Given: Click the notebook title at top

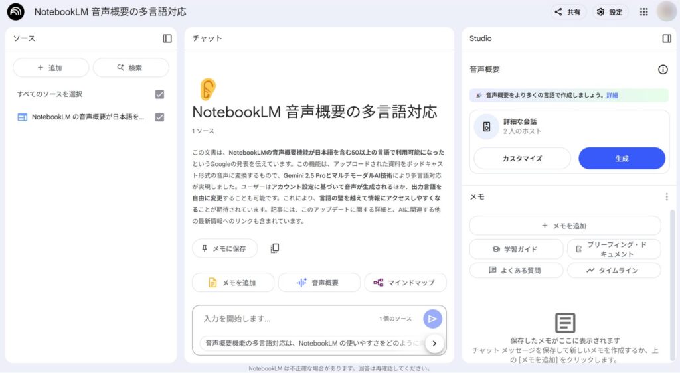Looking at the screenshot, I should click(110, 12).
